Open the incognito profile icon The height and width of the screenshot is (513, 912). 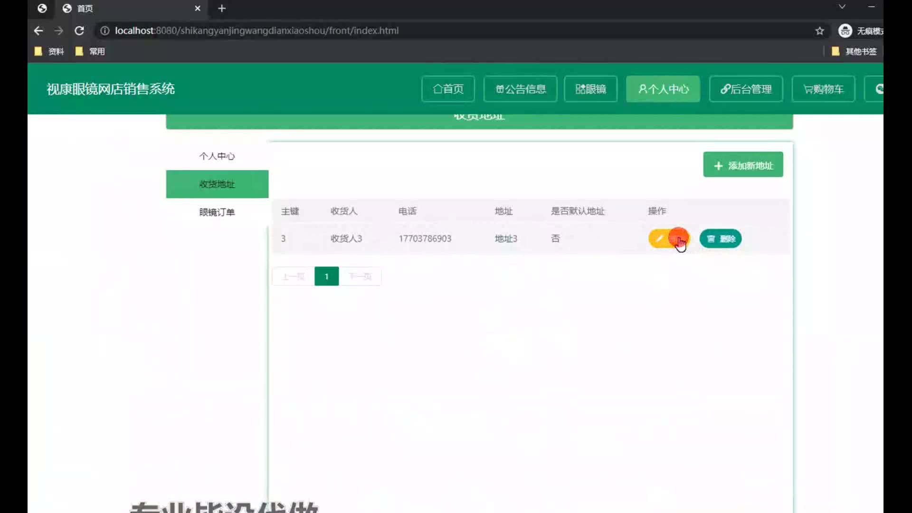[x=845, y=31]
